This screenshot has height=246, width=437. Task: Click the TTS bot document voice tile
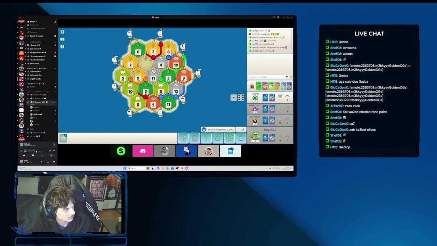pyautogui.click(x=230, y=151)
